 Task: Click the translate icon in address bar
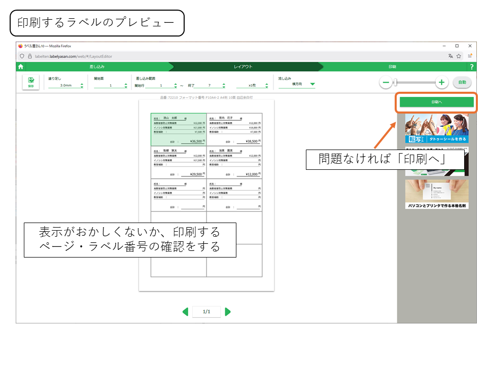click(x=450, y=56)
